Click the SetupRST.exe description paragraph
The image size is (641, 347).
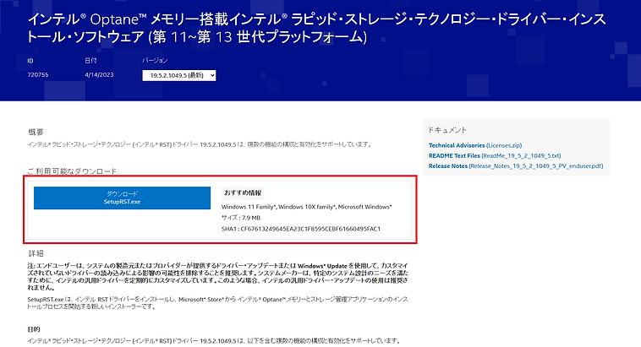coord(218,303)
